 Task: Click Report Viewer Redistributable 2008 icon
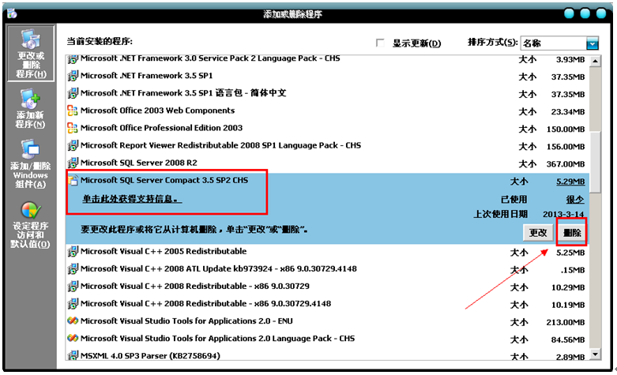pos(73,145)
